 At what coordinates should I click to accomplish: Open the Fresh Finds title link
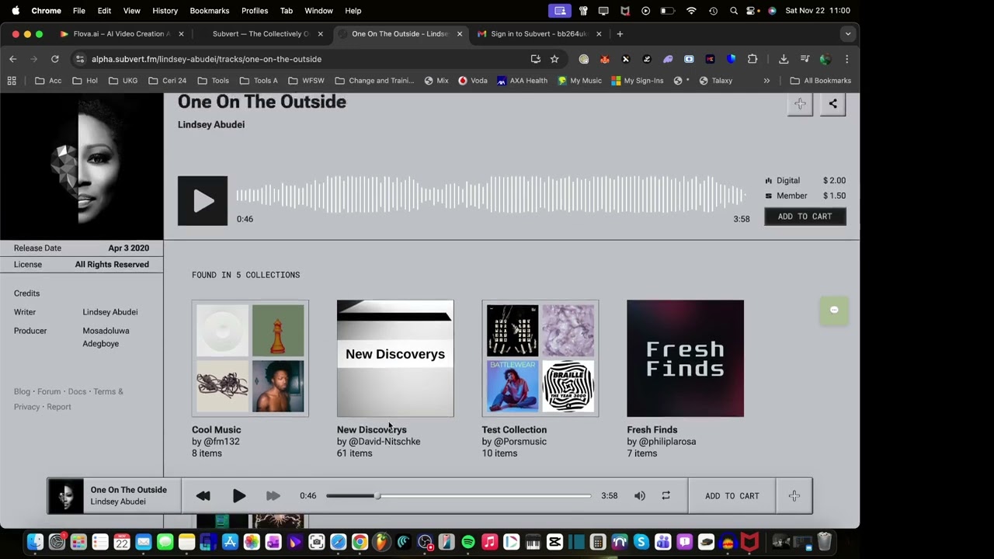point(652,429)
